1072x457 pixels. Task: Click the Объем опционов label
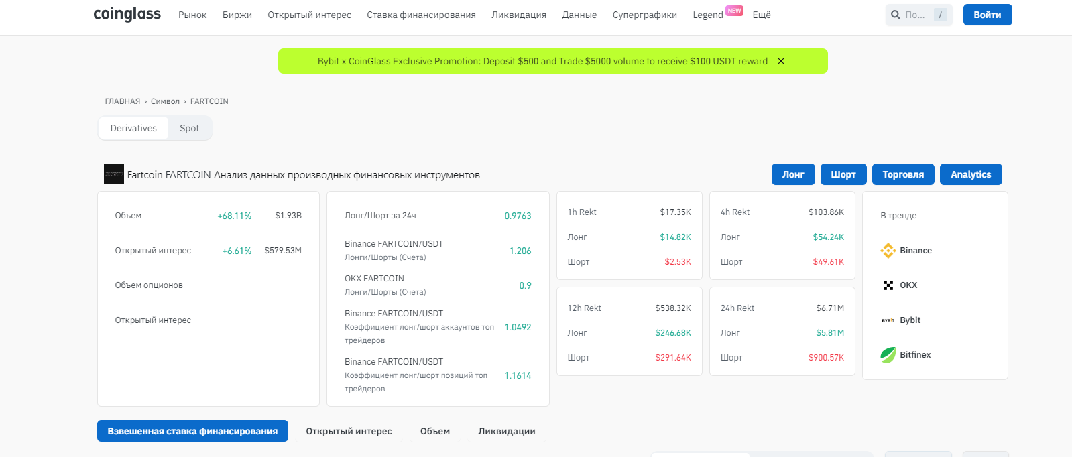(149, 285)
